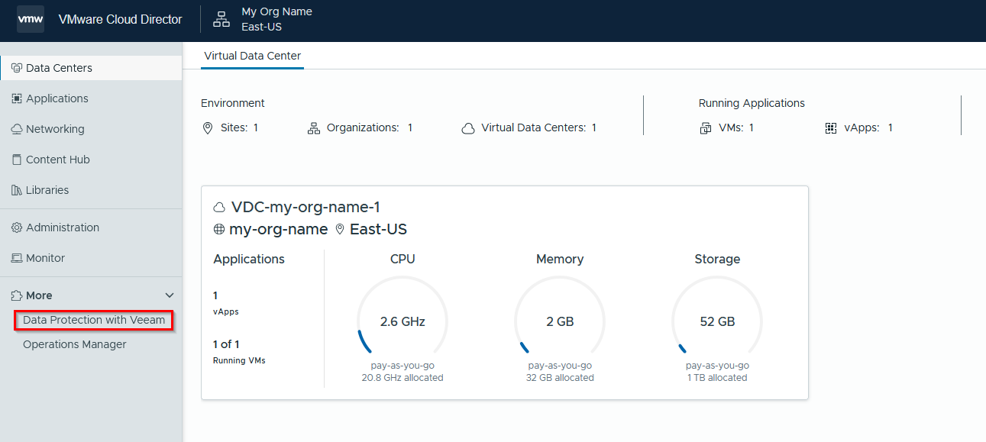Image resolution: width=986 pixels, height=442 pixels.
Task: Open the Networking section
Action: (91, 129)
